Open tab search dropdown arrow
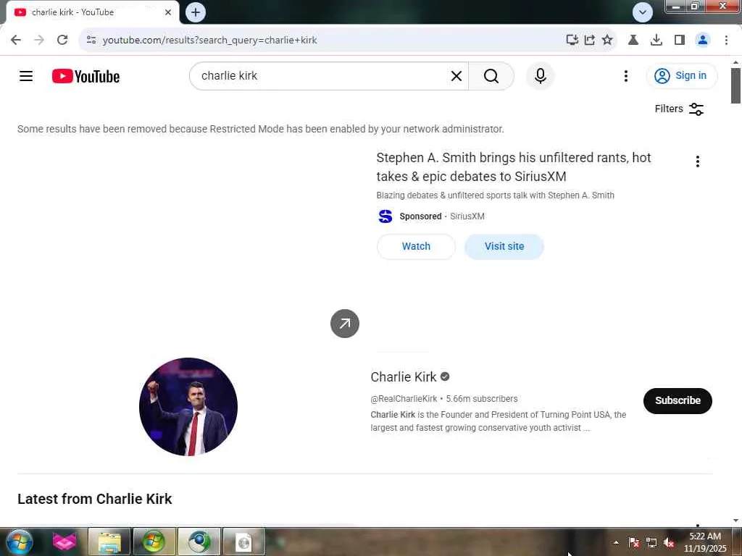This screenshot has height=556, width=742. point(642,12)
